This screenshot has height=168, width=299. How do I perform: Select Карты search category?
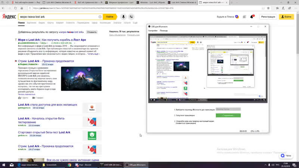50,23
